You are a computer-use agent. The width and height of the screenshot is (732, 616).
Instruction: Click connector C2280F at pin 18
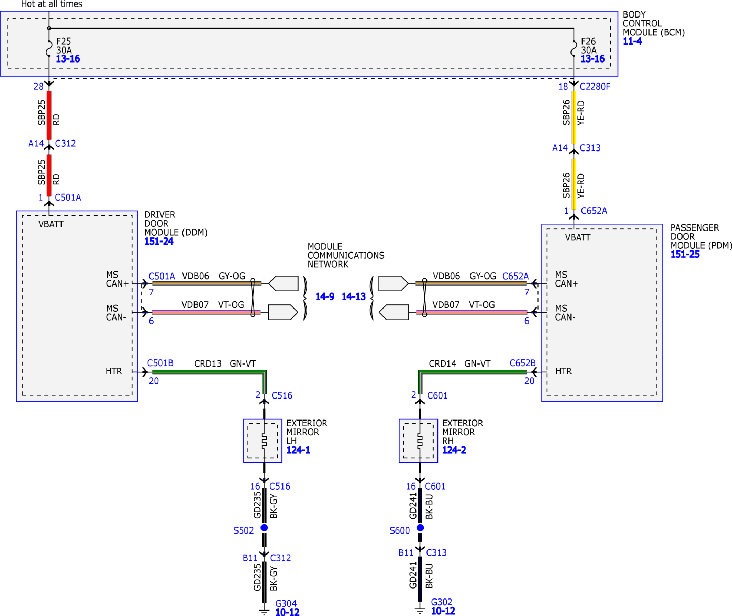pyautogui.click(x=595, y=86)
